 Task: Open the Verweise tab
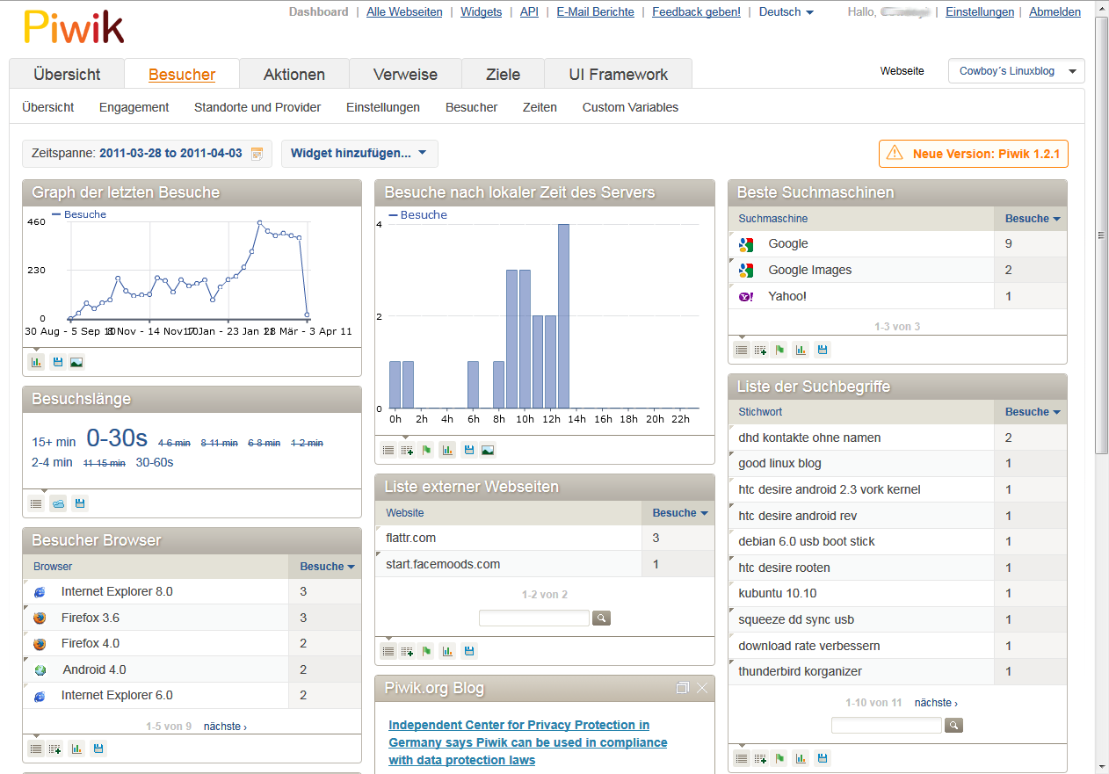coord(405,75)
